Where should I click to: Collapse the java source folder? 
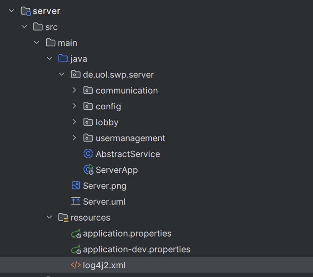click(x=49, y=58)
